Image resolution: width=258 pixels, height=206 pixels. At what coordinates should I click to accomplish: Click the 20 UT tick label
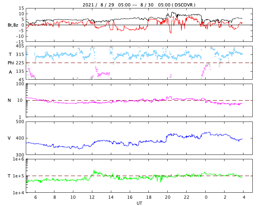[x=168, y=197]
